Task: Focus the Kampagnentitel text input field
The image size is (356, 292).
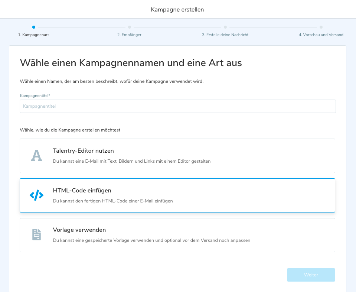Action: pyautogui.click(x=177, y=106)
